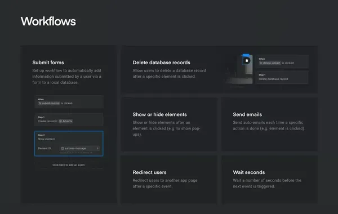
Task: Click the Show or hide elements heading
Action: pos(160,114)
